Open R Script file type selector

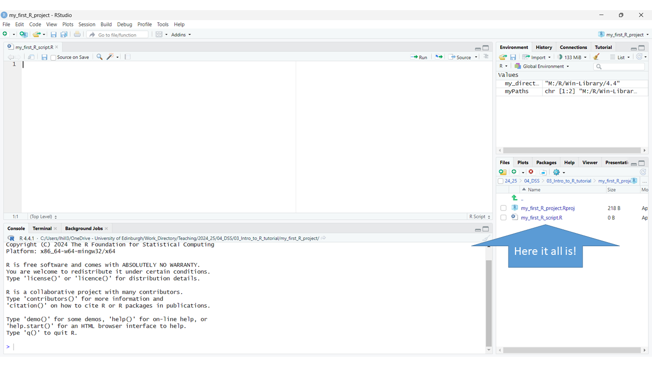click(479, 217)
